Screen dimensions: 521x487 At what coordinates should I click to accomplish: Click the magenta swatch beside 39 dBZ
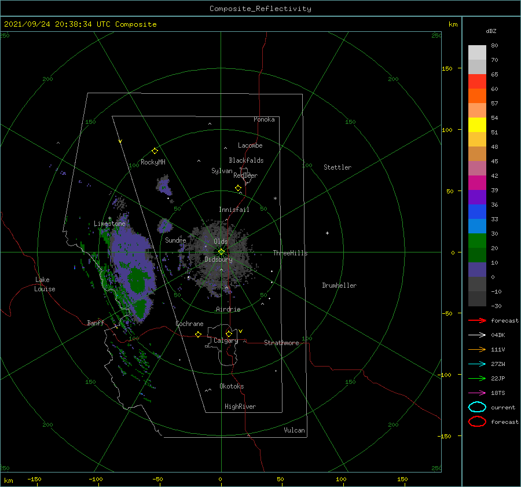[x=477, y=183]
